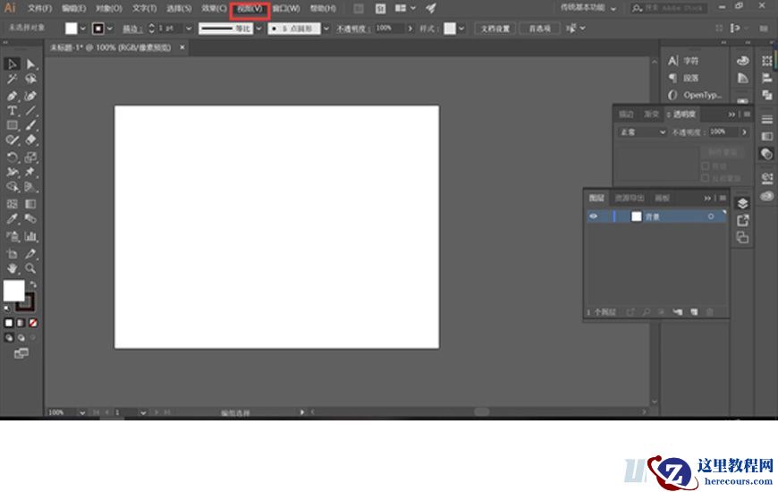
Task: Click the 文档设置 button
Action: point(495,28)
